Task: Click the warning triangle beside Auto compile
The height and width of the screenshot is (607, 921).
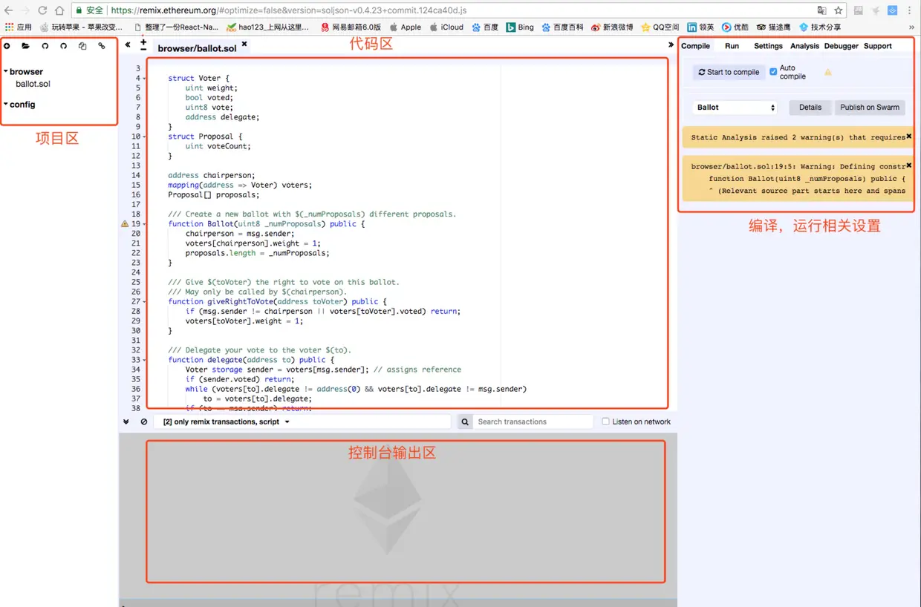Action: pyautogui.click(x=828, y=72)
